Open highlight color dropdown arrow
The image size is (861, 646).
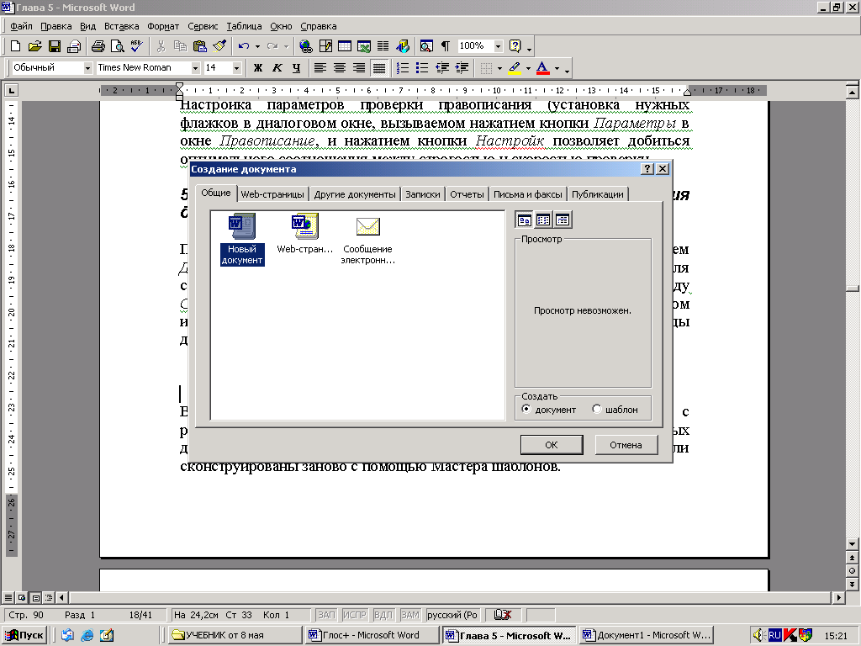(528, 68)
